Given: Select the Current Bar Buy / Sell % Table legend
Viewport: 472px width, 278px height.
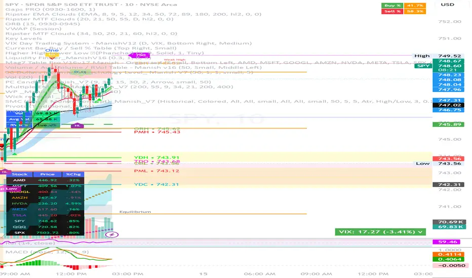Looking at the screenshot, I should (x=91, y=48).
